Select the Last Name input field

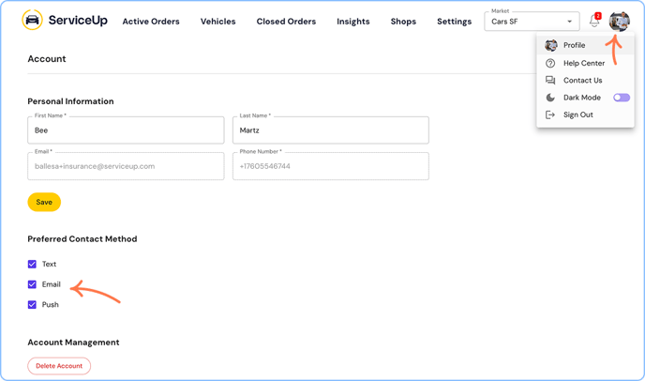point(330,130)
